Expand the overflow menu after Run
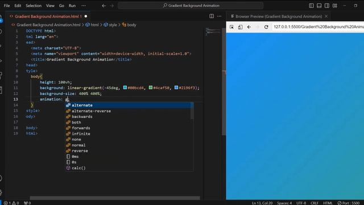The image size is (364, 205). 84,6
